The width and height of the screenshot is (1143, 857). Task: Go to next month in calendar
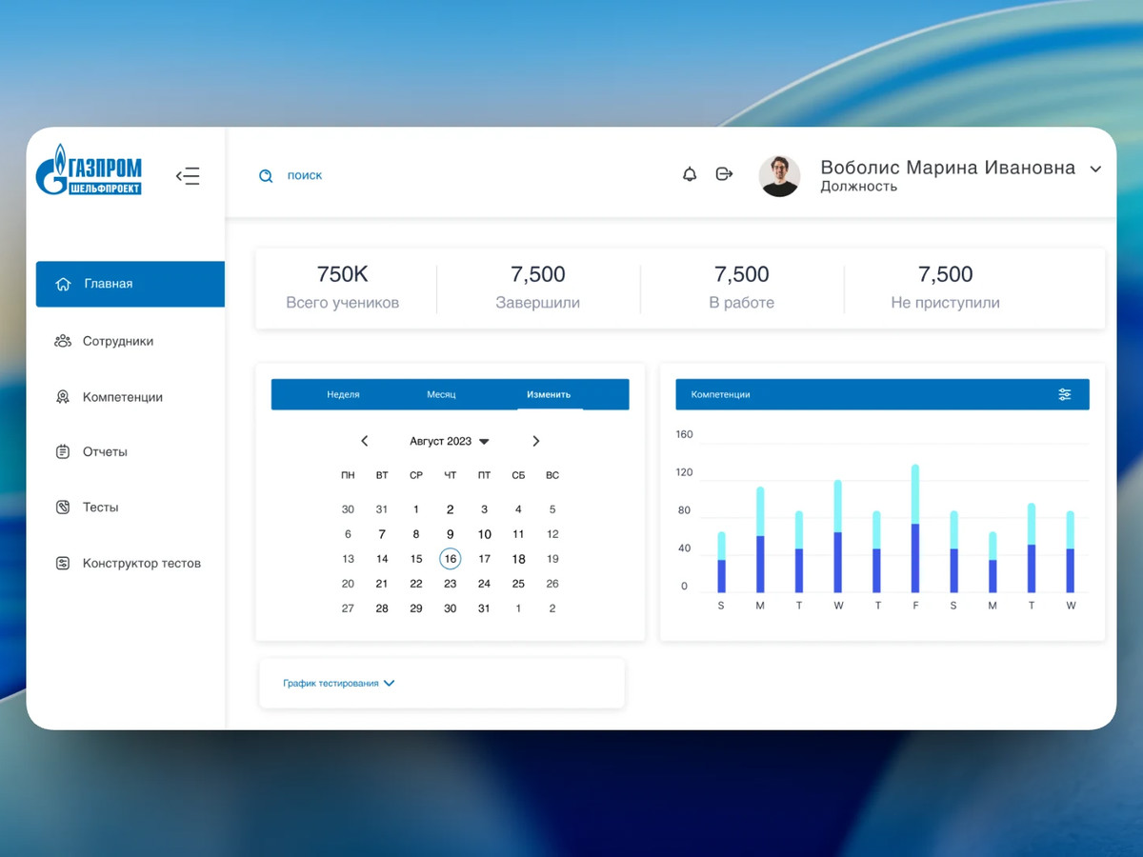pyautogui.click(x=536, y=441)
